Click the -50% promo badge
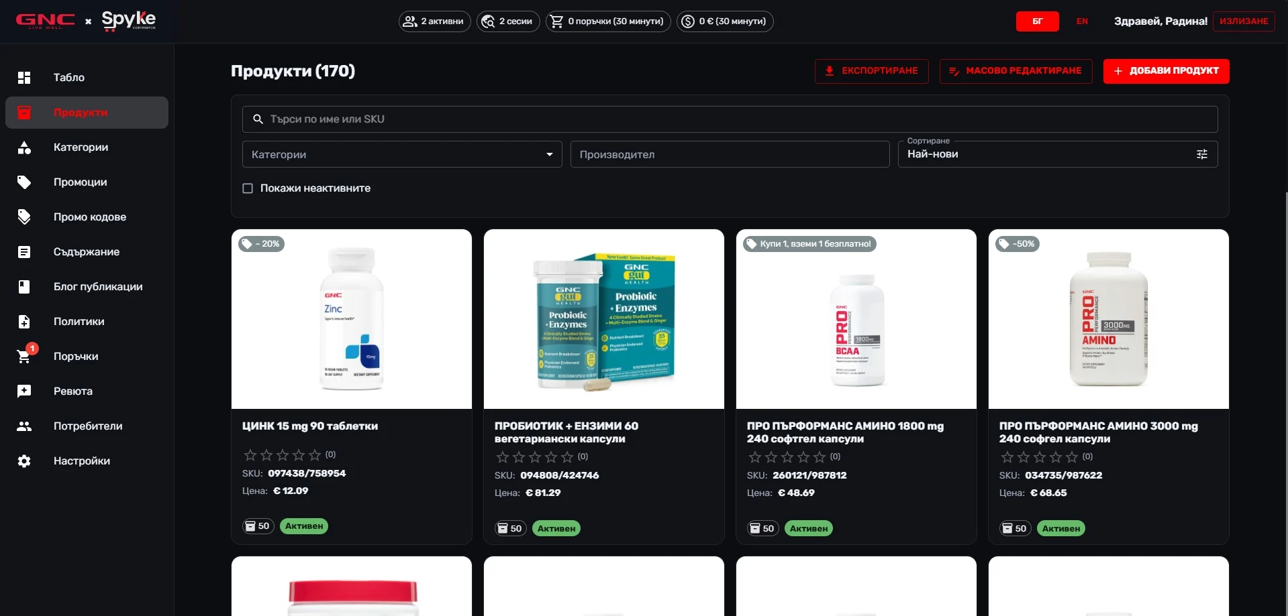The height and width of the screenshot is (616, 1288). [x=1018, y=244]
